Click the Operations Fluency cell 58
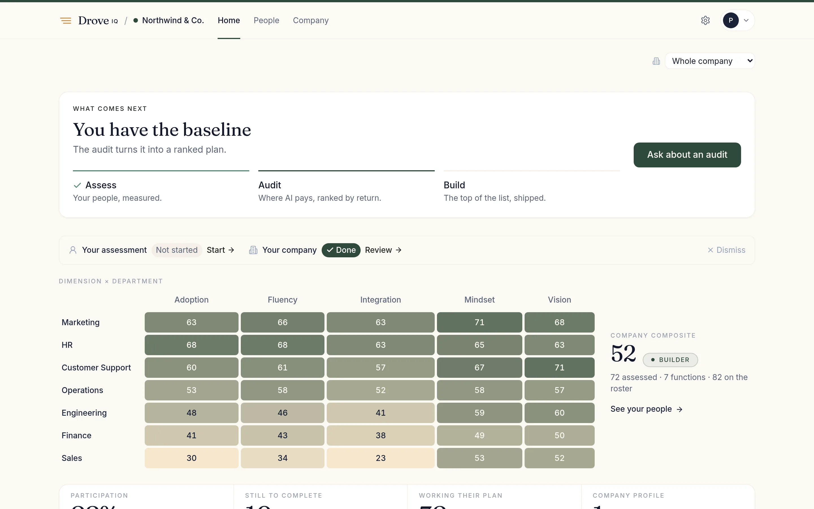This screenshot has width=814, height=509. 283,390
